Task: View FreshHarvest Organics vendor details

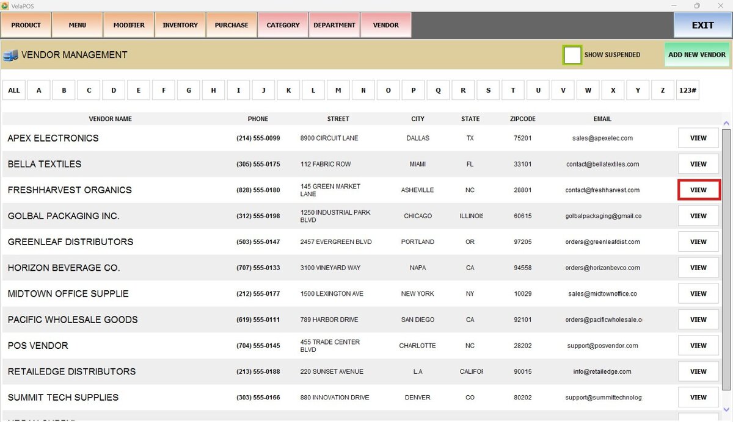Action: pos(699,190)
